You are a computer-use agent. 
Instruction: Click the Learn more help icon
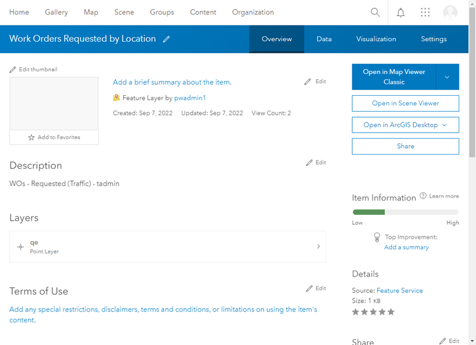(423, 196)
